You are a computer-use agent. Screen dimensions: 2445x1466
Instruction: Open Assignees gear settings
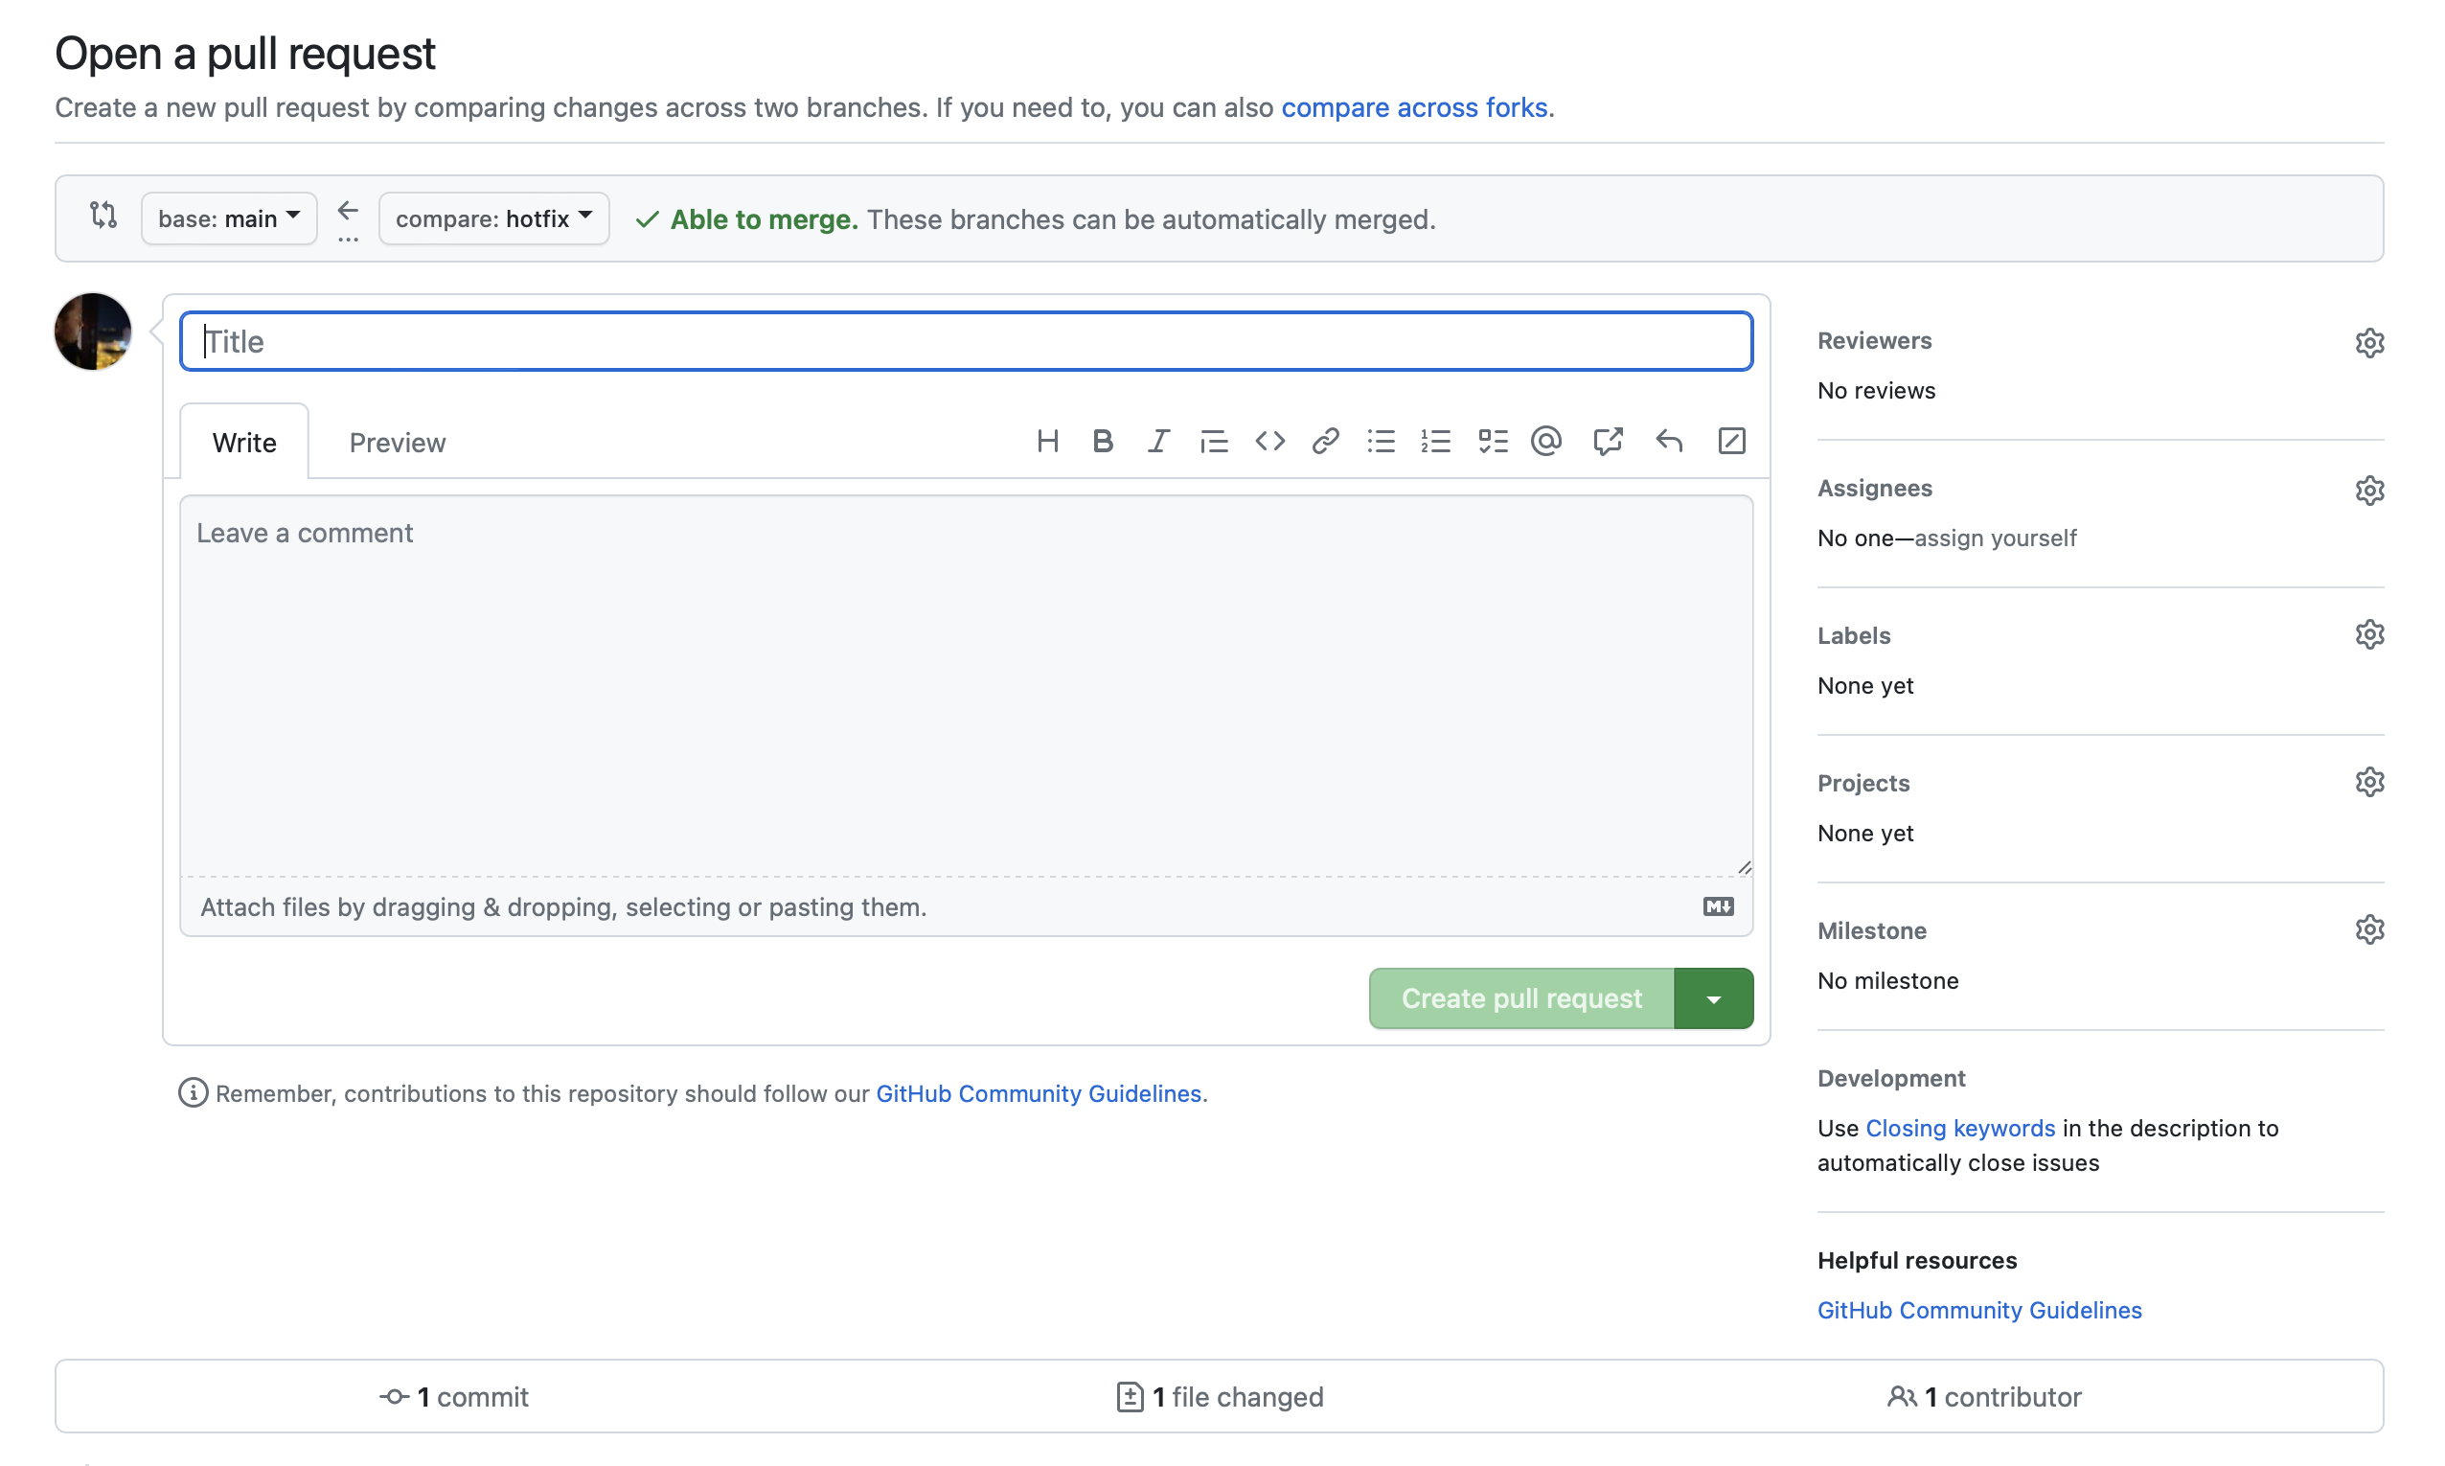(2369, 490)
